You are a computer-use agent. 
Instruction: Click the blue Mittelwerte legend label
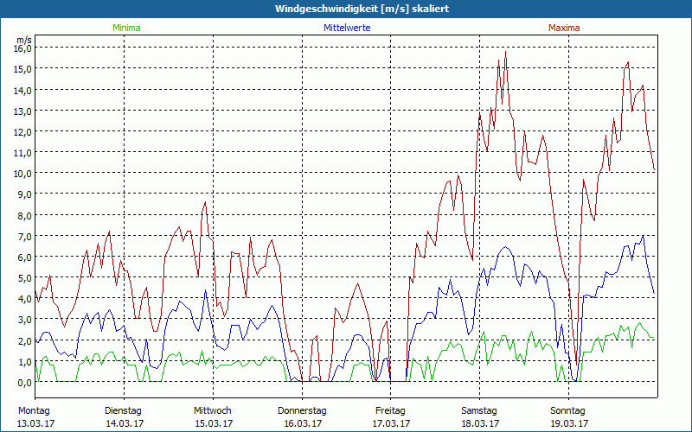pyautogui.click(x=347, y=28)
